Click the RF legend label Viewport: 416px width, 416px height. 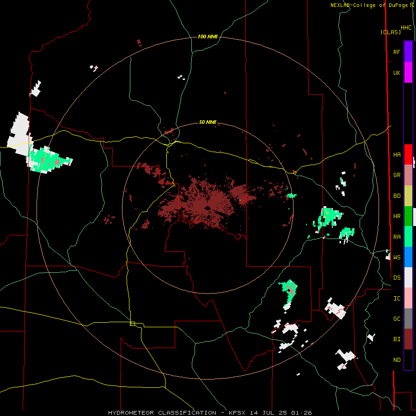click(397, 52)
